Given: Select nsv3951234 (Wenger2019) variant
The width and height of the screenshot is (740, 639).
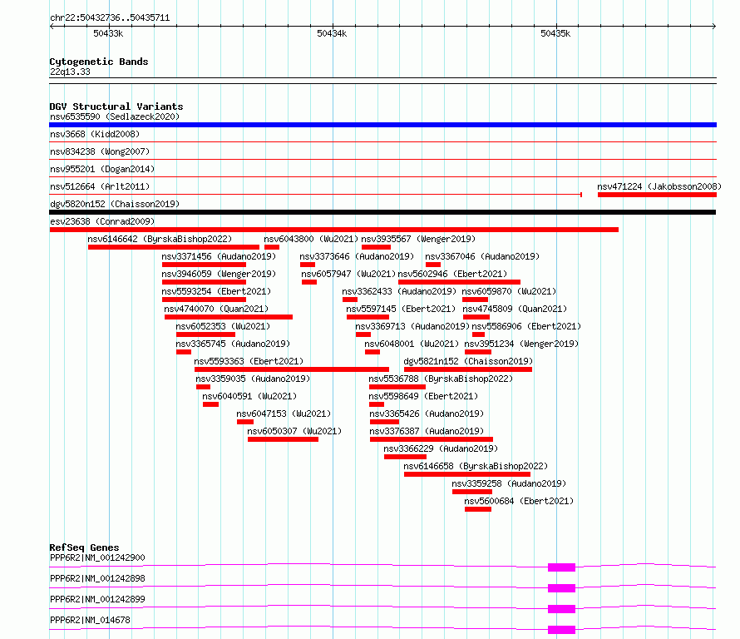Looking at the screenshot, I should pos(521,344).
